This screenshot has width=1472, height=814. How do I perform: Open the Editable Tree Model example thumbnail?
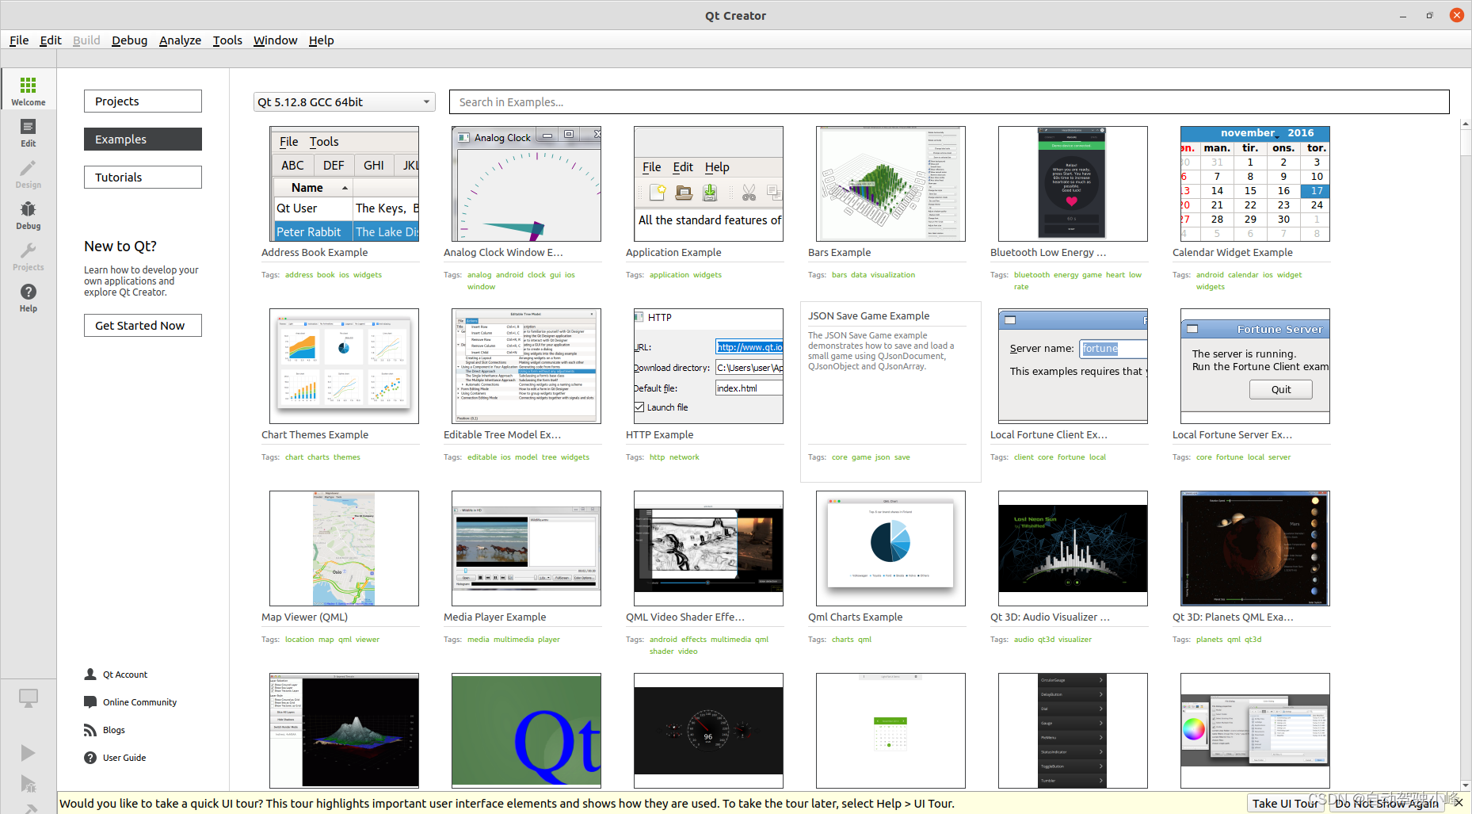(x=526, y=366)
